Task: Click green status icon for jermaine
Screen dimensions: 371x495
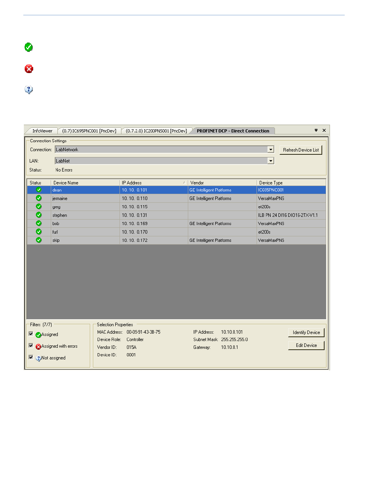Action: click(39, 198)
